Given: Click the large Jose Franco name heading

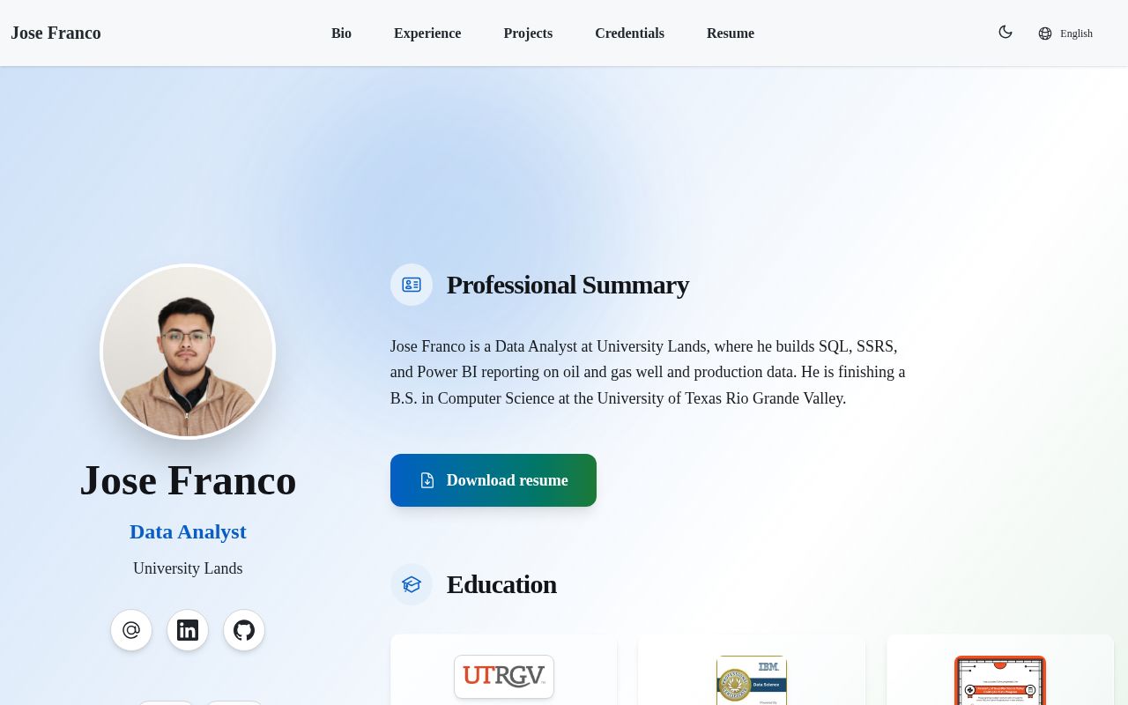Looking at the screenshot, I should 188,480.
